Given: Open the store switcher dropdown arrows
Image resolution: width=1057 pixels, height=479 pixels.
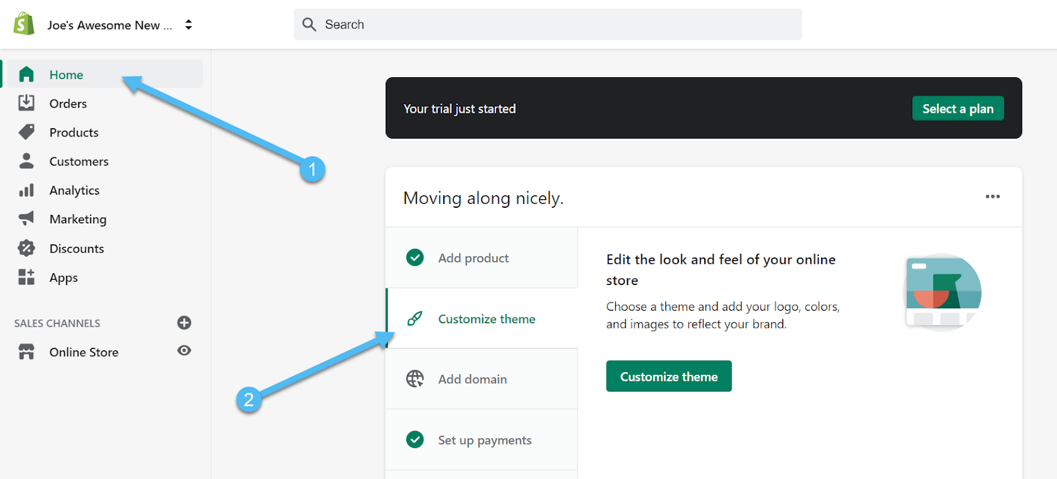Looking at the screenshot, I should click(188, 24).
